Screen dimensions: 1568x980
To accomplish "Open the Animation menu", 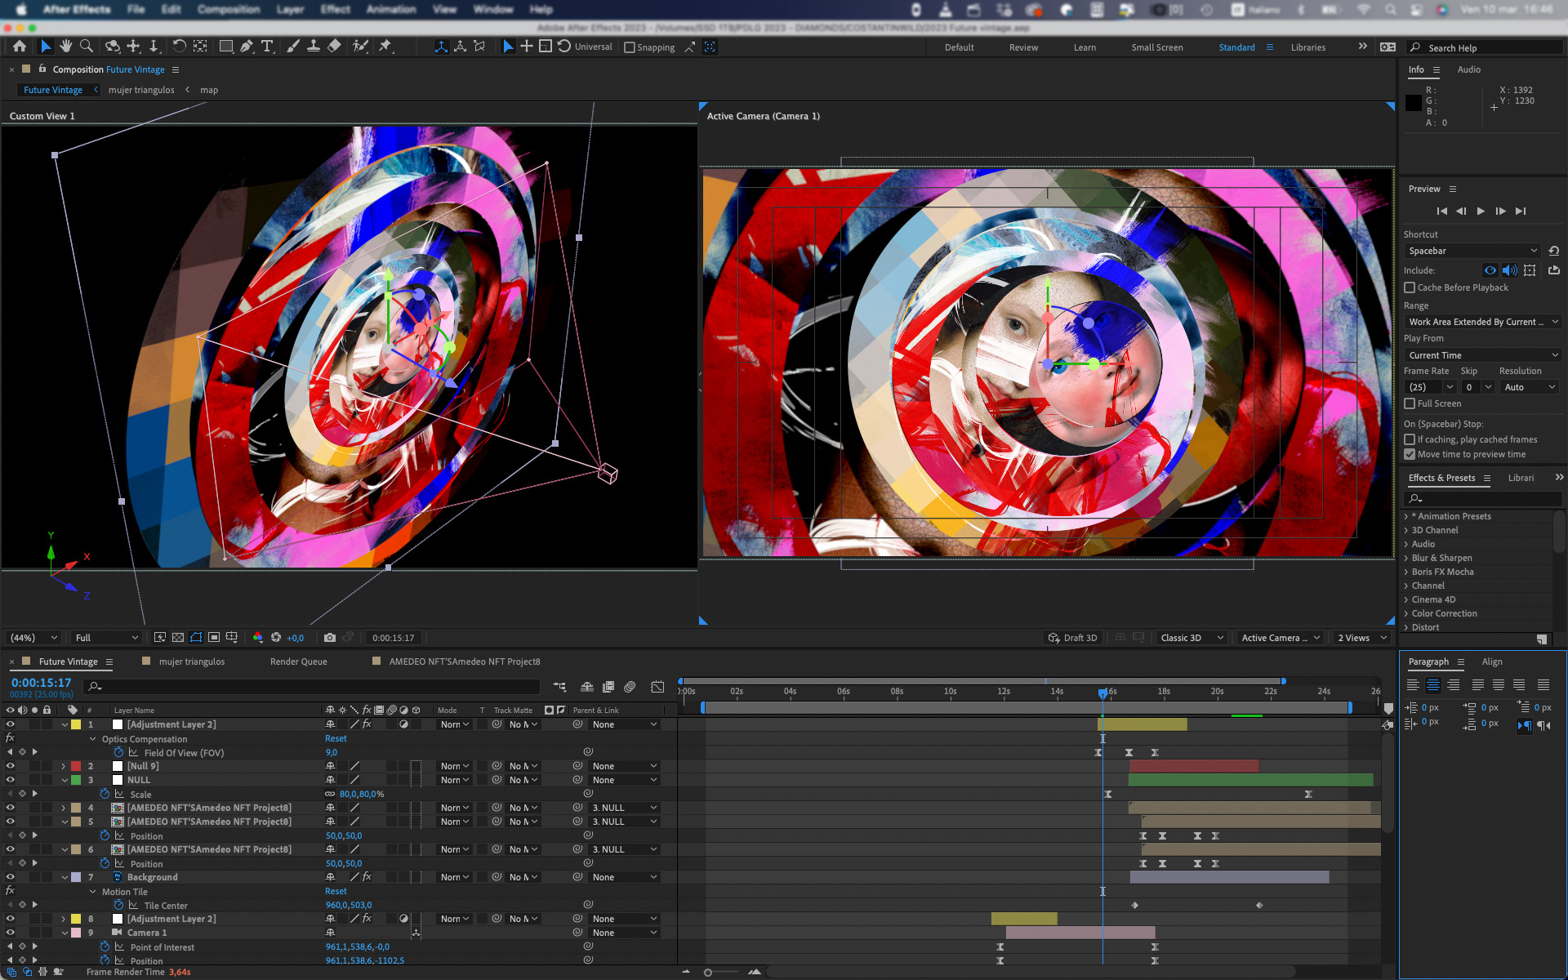I will click(391, 10).
